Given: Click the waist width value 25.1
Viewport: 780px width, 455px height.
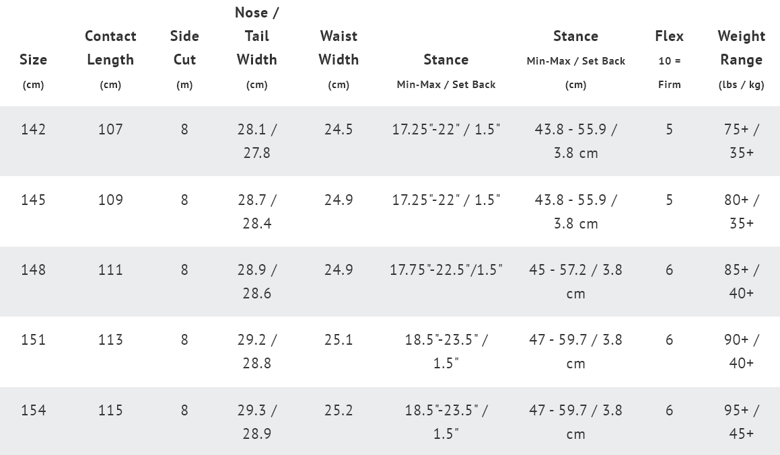Looking at the screenshot, I should 338,339.
